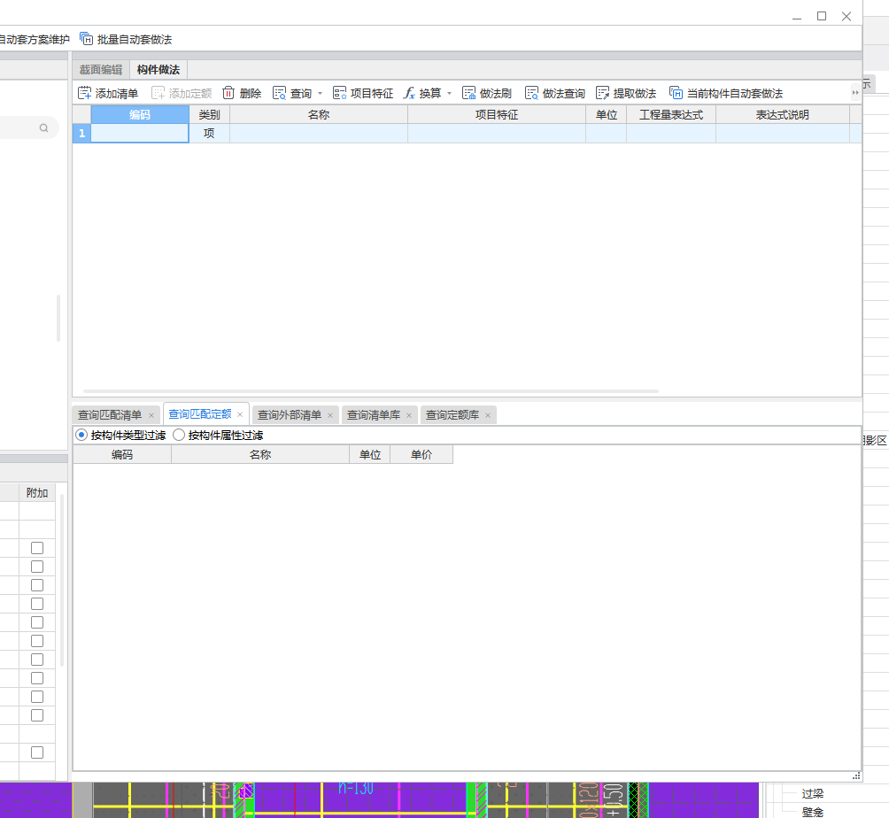Select row number 1 header

pos(81,133)
